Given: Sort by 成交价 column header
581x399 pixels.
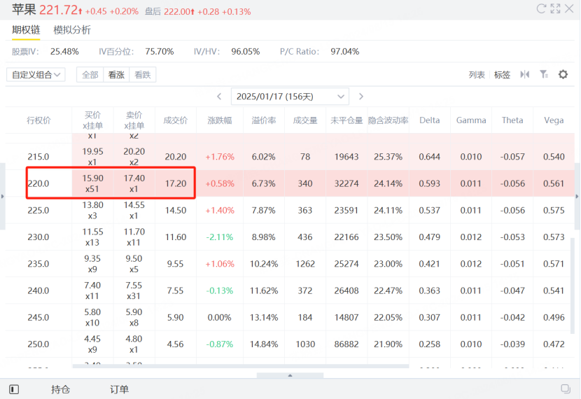Looking at the screenshot, I should pyautogui.click(x=176, y=120).
